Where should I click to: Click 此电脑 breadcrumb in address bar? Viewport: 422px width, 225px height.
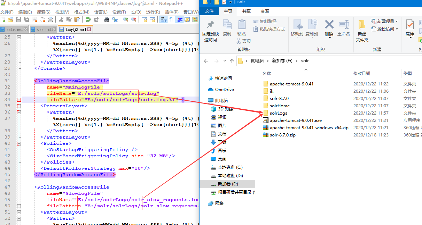pyautogui.click(x=257, y=61)
